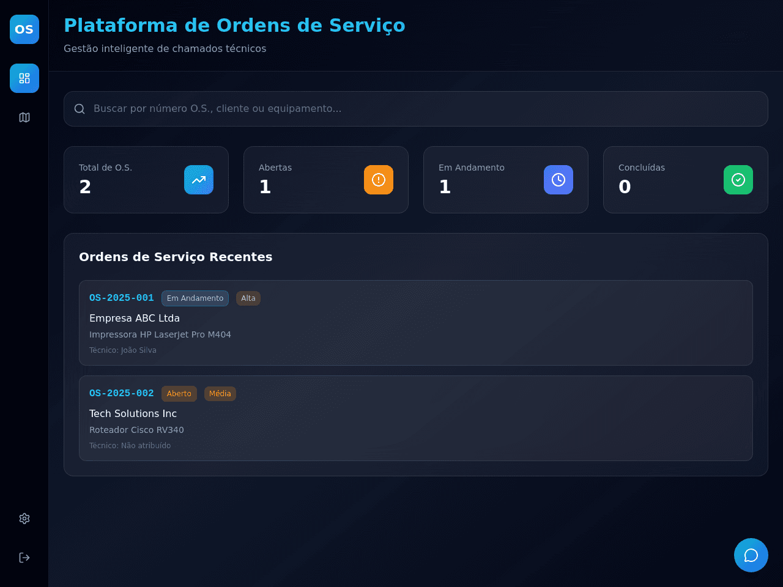Select the Empresa ABC Ltda client name
Viewport: 783px width, 587px height.
pos(135,318)
